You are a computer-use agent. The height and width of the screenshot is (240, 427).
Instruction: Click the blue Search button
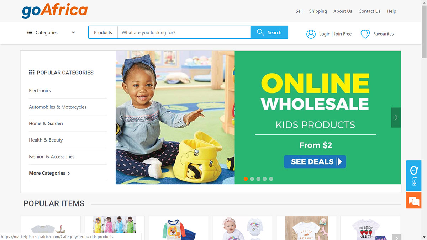(x=269, y=32)
